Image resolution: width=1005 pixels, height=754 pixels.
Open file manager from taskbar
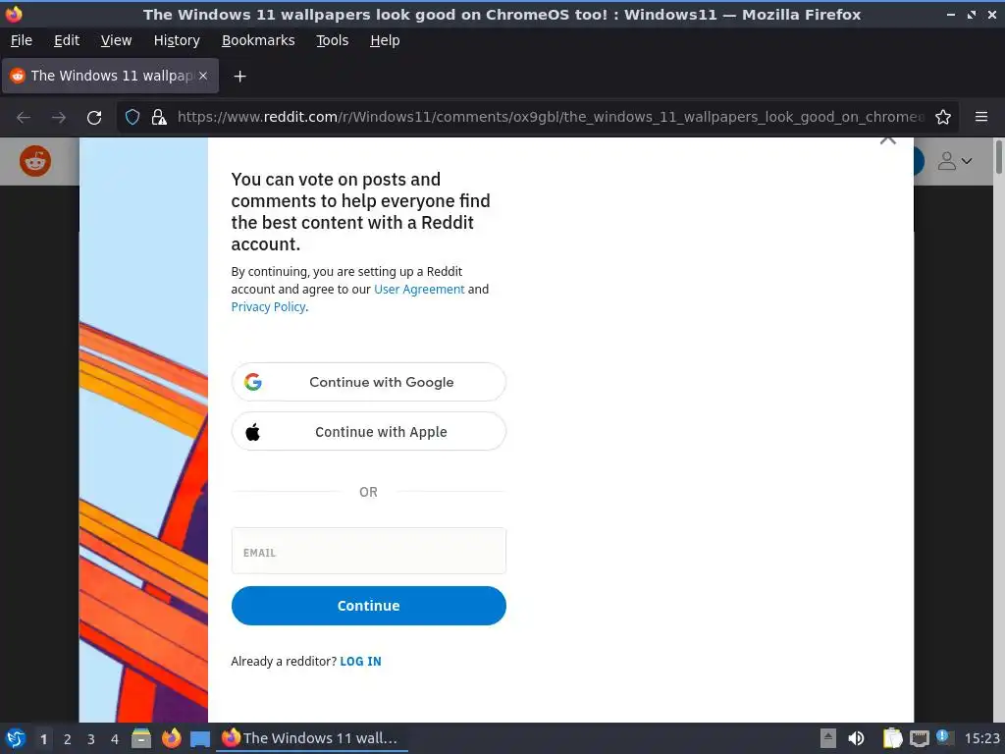click(141, 738)
